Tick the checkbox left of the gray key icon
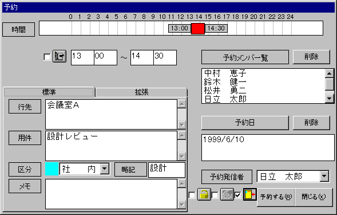 point(215,196)
